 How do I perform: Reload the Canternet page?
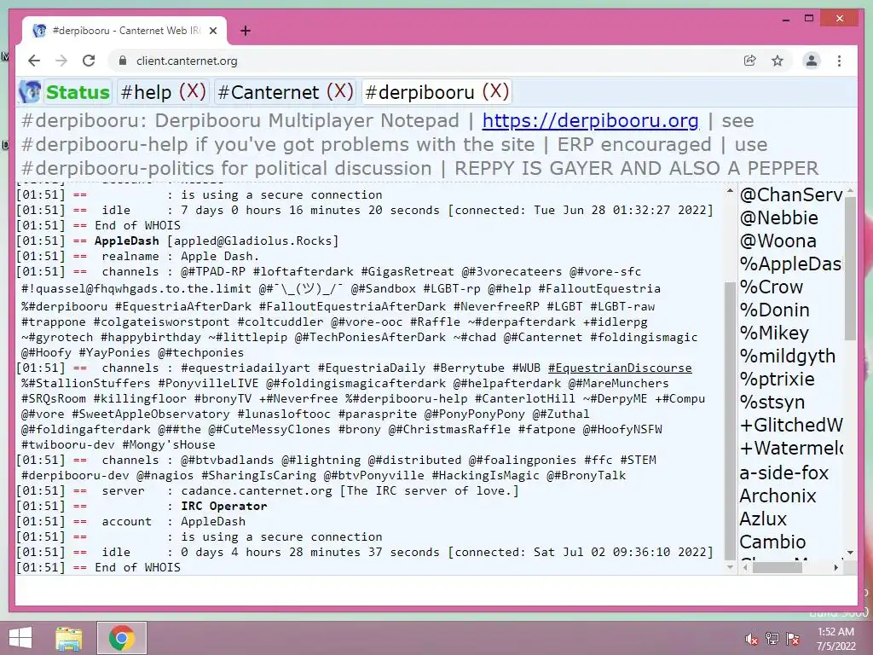89,61
